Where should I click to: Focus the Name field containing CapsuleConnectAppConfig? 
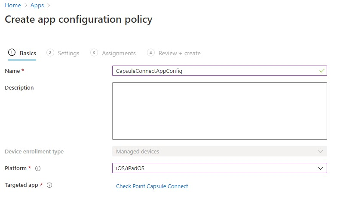tap(219, 71)
